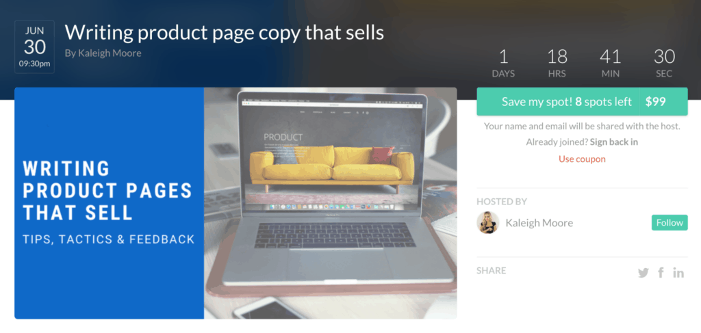Viewport: 701px width, 333px height.
Task: Click the seconds countdown value
Action: point(664,57)
